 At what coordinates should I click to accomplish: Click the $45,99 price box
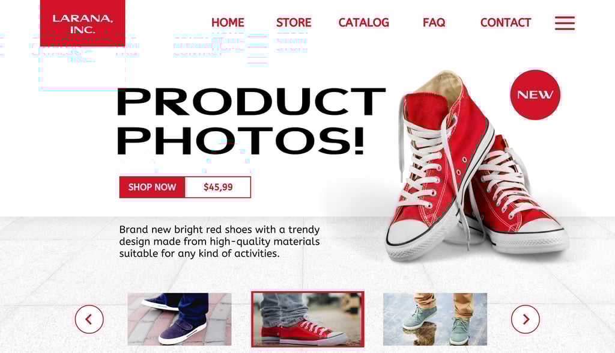217,187
